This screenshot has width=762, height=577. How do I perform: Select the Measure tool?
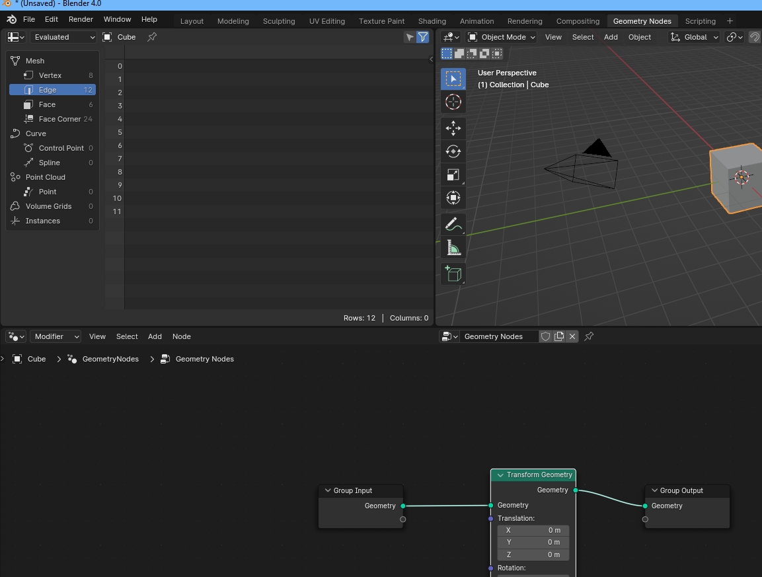coord(453,248)
